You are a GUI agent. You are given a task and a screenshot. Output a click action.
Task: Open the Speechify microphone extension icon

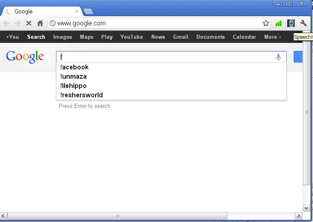(x=291, y=23)
